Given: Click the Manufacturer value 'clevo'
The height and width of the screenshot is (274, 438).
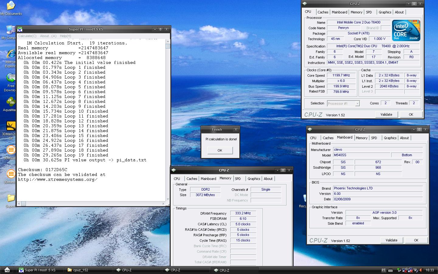Looking at the screenshot, I should coord(378,149).
